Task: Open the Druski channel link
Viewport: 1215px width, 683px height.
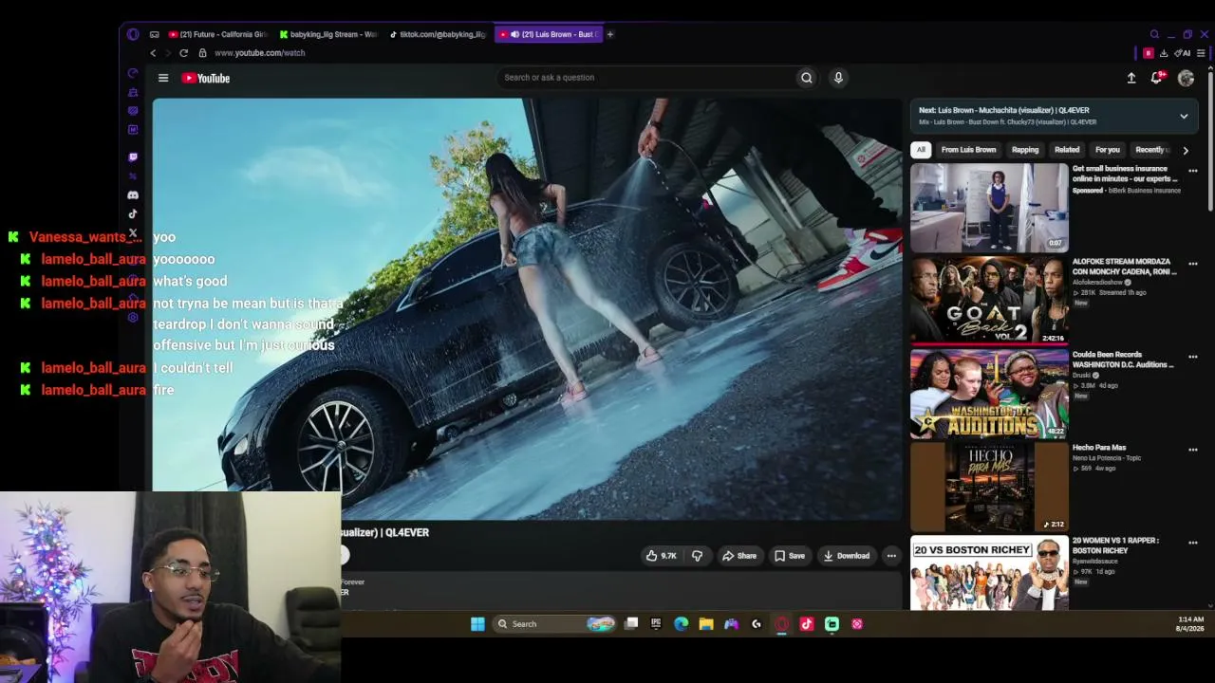Action: pyautogui.click(x=1082, y=376)
